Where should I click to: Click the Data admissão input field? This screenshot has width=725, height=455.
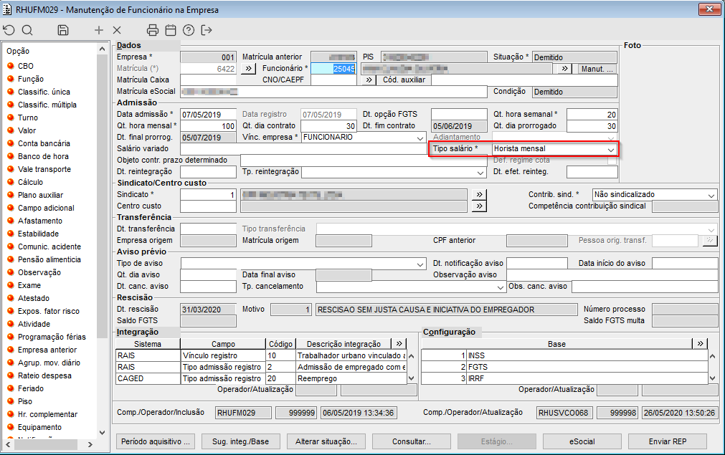pyautogui.click(x=208, y=115)
